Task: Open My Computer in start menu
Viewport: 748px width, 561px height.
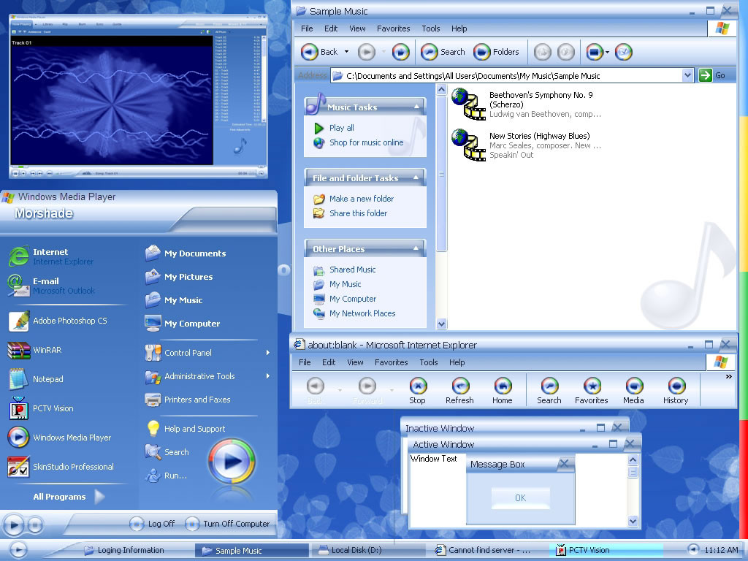Action: point(182,324)
